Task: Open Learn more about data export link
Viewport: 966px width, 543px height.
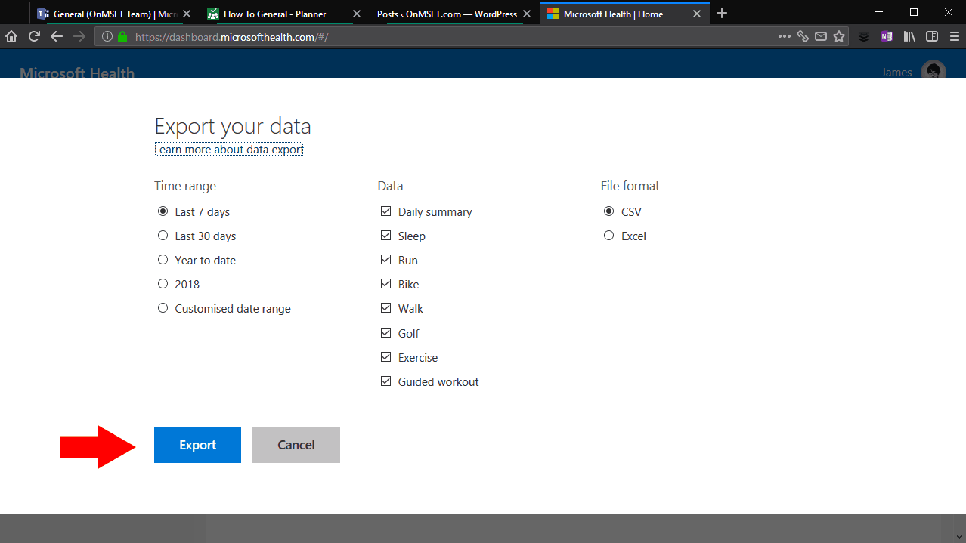Action: 229,150
